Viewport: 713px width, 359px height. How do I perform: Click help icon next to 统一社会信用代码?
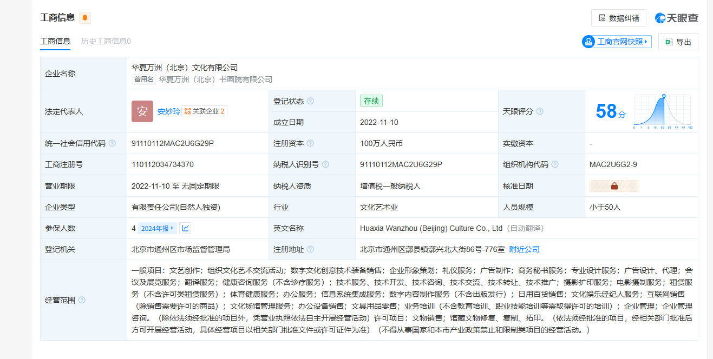(112, 143)
